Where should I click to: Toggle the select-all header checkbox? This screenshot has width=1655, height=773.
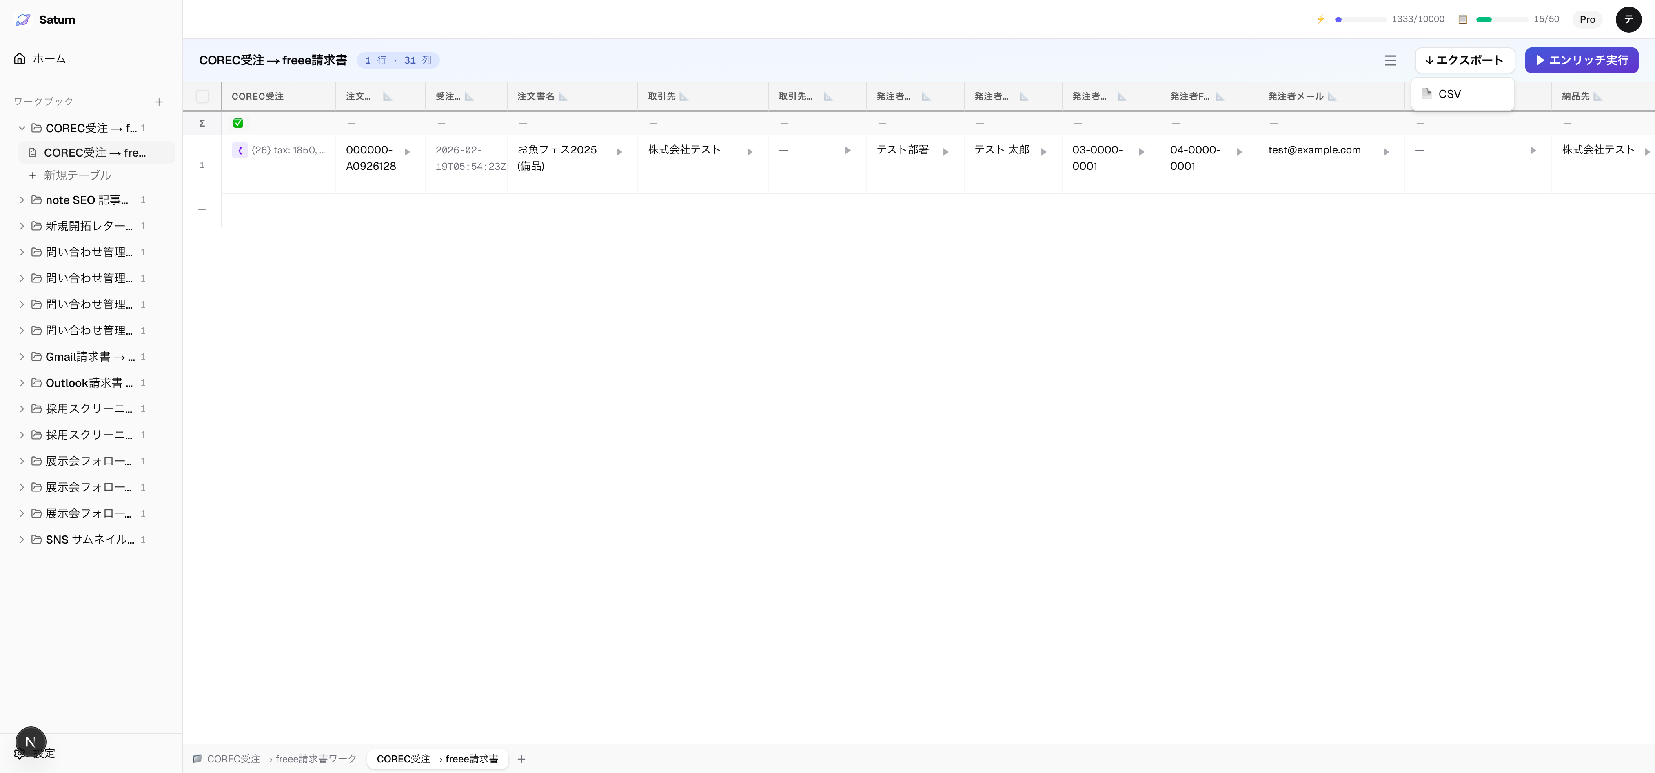tap(202, 96)
